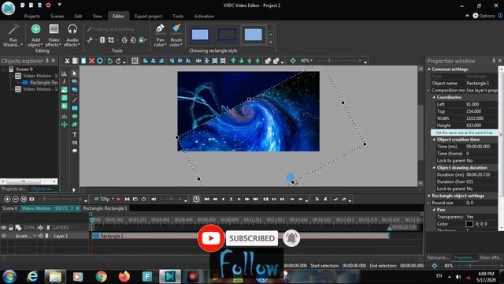Click the timeline zoom-out minus icon

coord(15,200)
